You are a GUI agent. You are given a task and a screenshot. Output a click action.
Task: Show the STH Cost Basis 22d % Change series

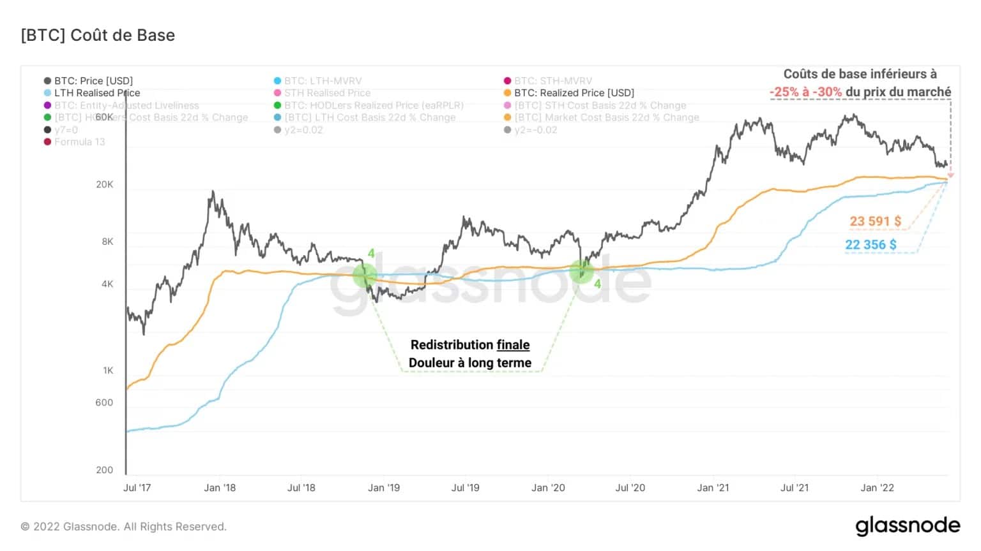pyautogui.click(x=595, y=105)
